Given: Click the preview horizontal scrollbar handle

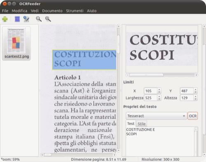Looking at the screenshot, I should (x=146, y=75).
